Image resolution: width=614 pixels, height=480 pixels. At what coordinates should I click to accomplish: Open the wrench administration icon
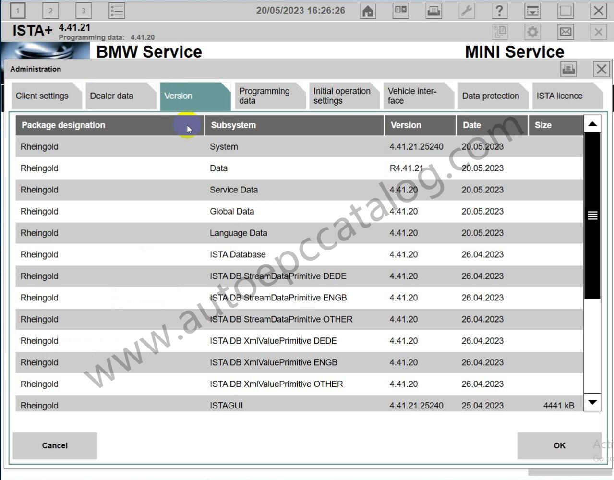467,11
